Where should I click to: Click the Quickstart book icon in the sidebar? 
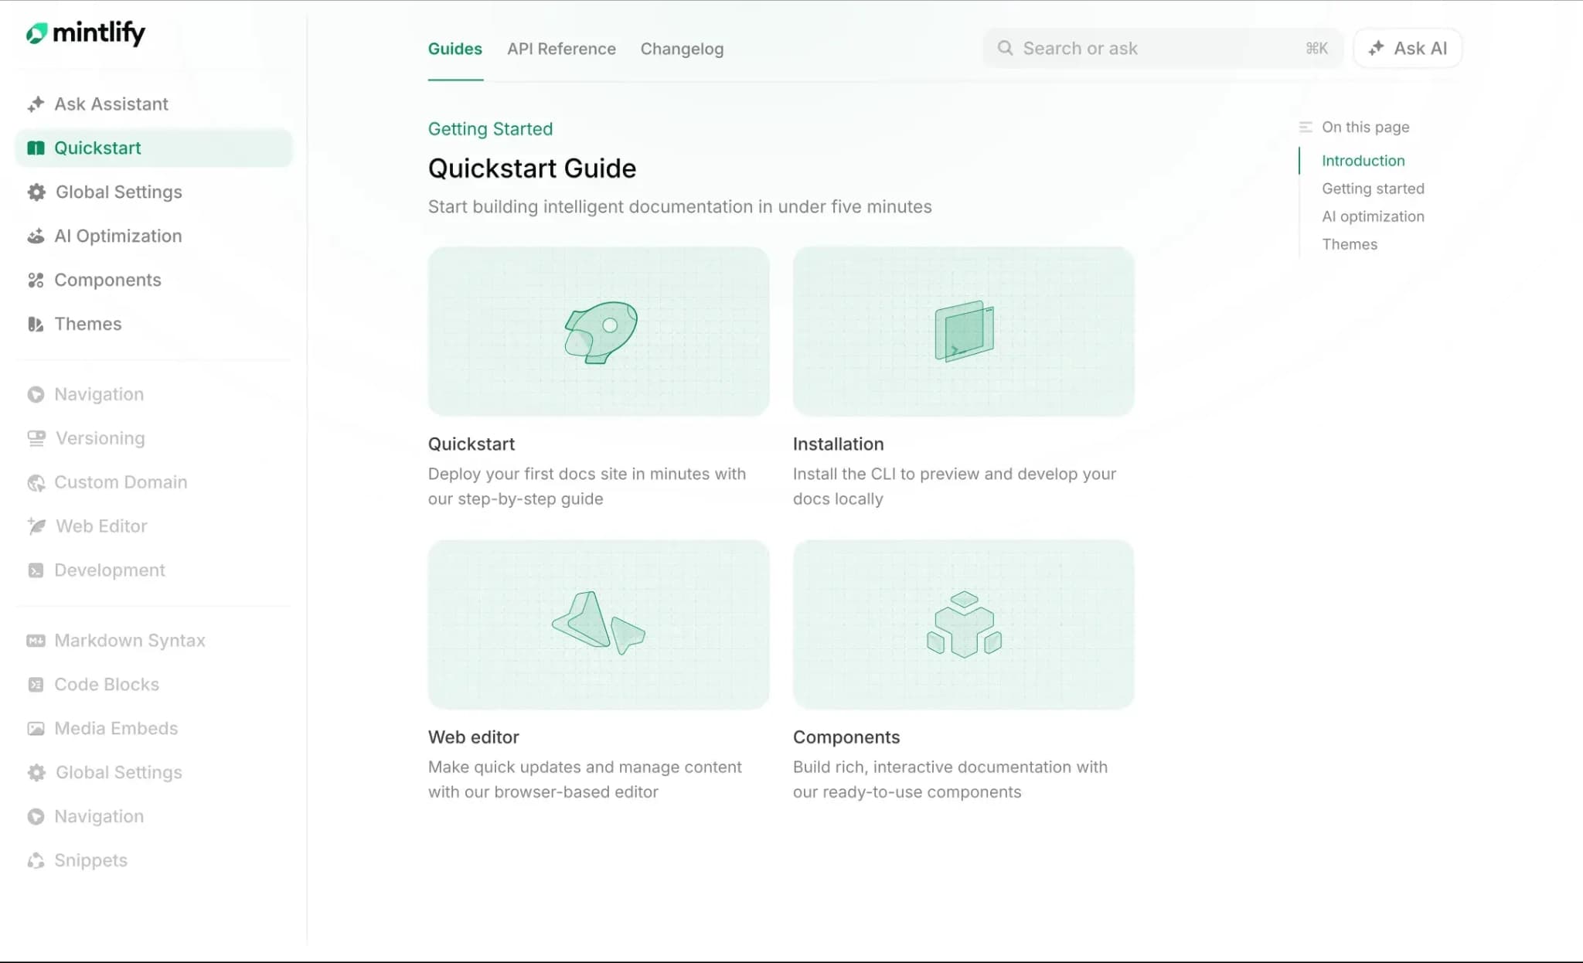click(36, 148)
